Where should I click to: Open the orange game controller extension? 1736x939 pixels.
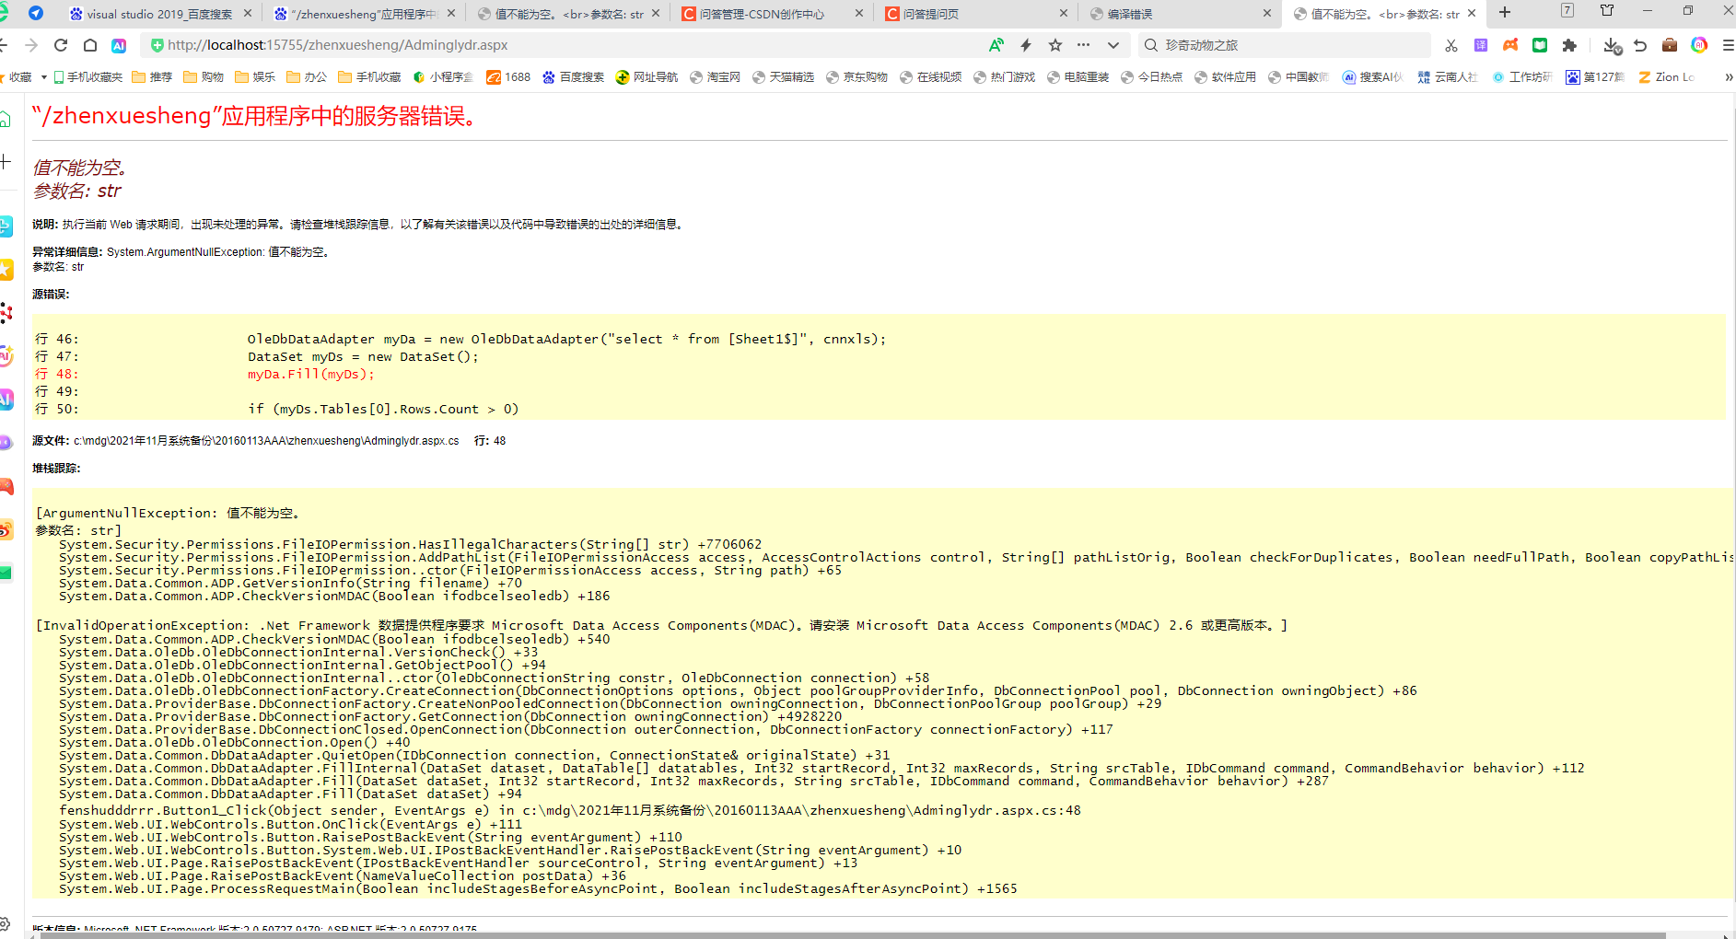1510,45
